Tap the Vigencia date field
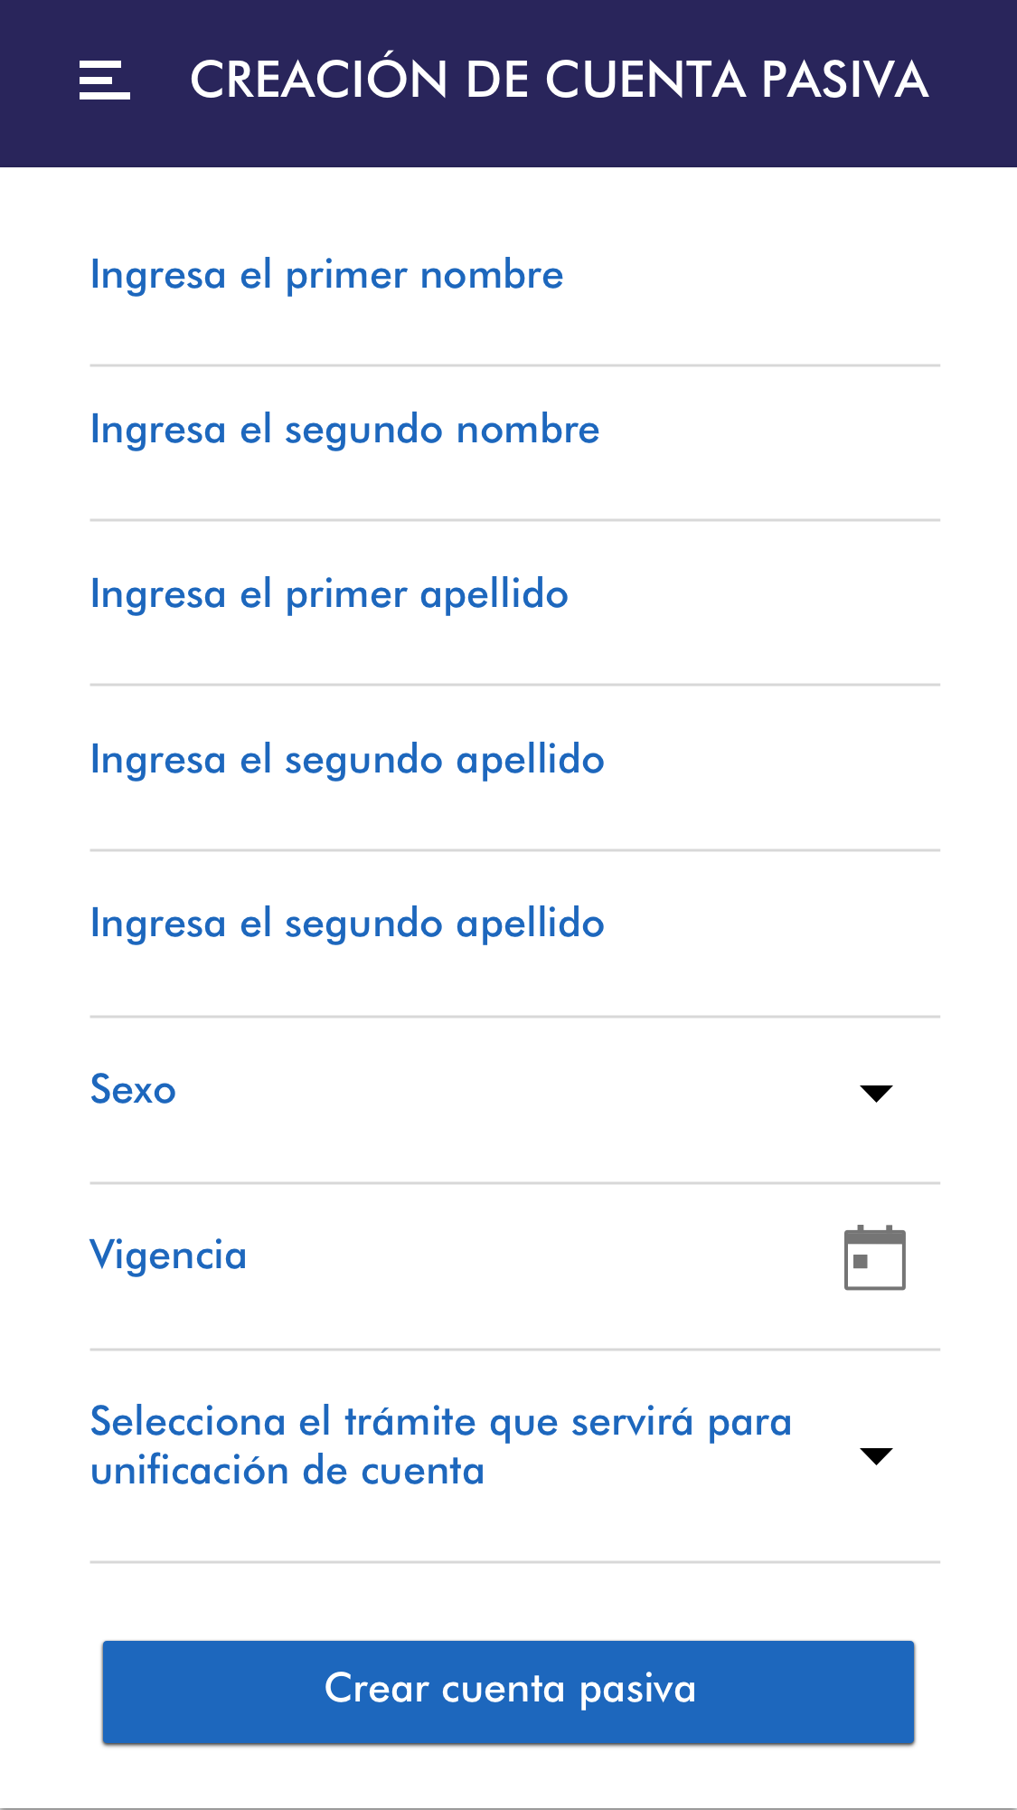The height and width of the screenshot is (1810, 1017). pos(452,1257)
